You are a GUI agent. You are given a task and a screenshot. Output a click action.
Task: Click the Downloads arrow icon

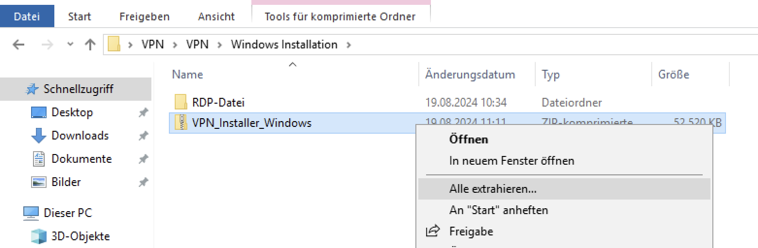pos(39,136)
